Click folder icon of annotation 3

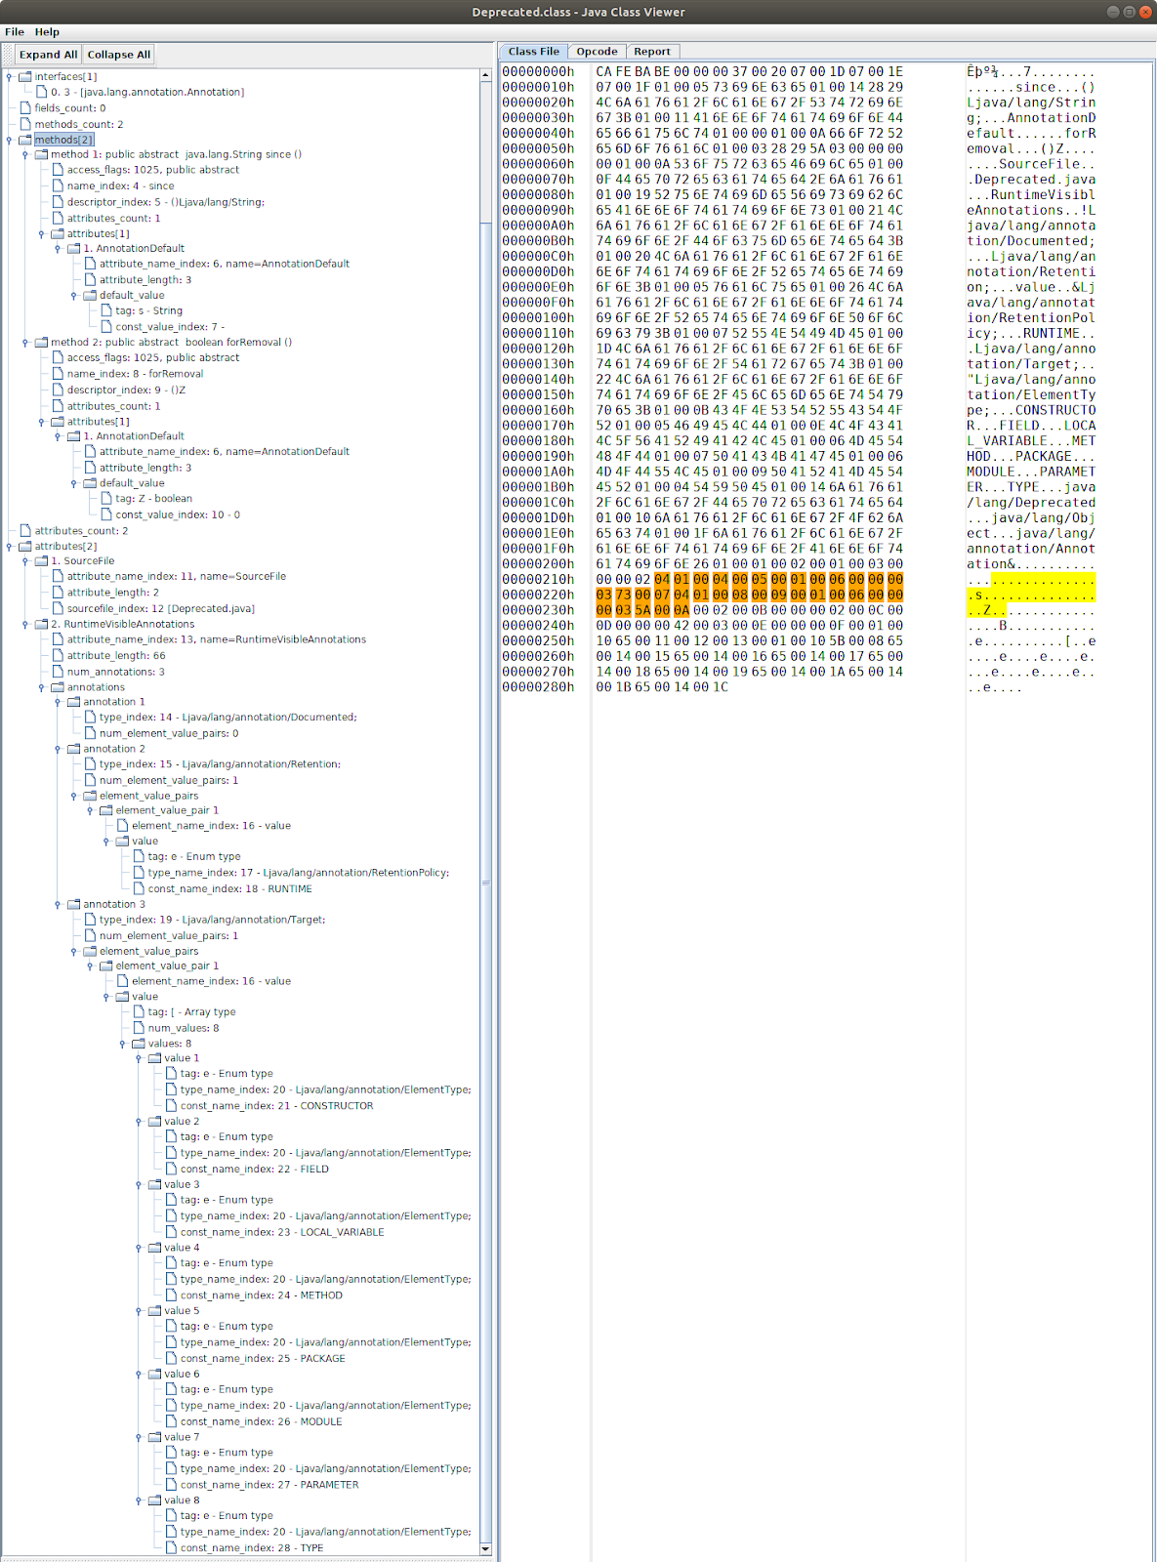tap(74, 904)
